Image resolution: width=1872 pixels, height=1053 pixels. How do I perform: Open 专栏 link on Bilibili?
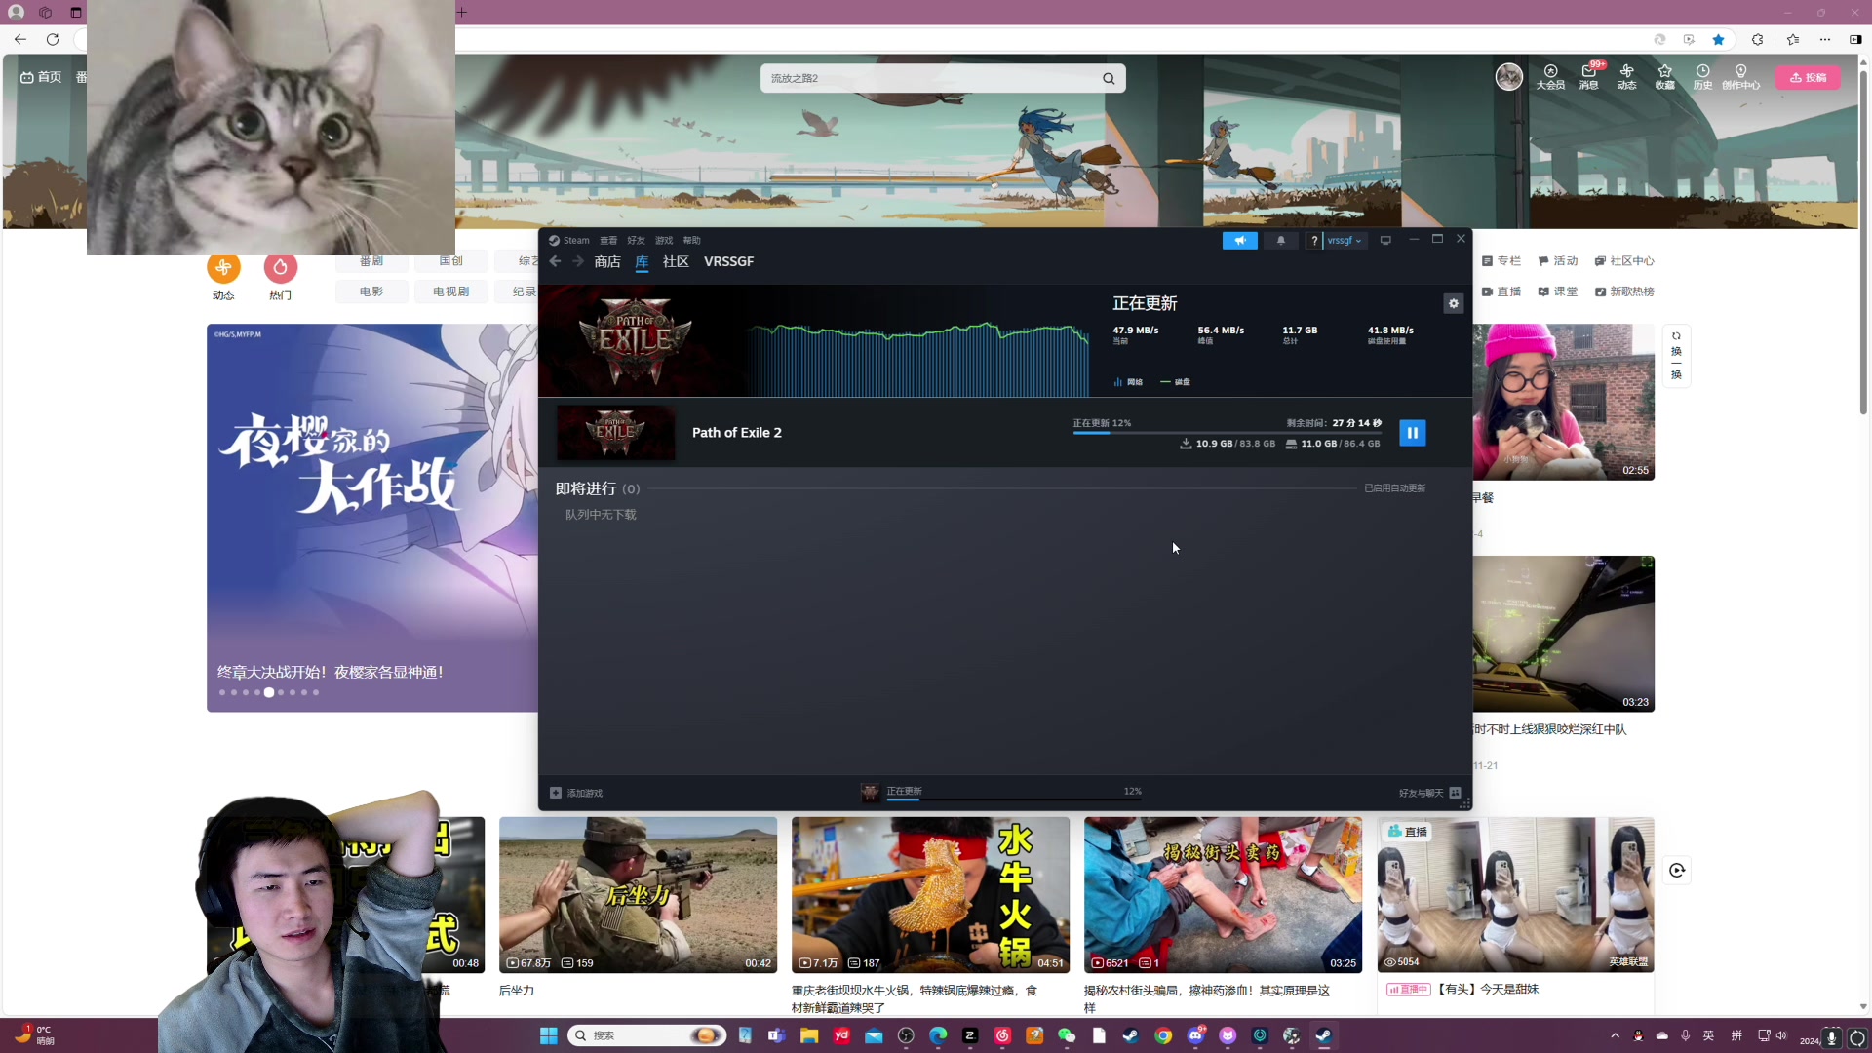[1501, 261]
